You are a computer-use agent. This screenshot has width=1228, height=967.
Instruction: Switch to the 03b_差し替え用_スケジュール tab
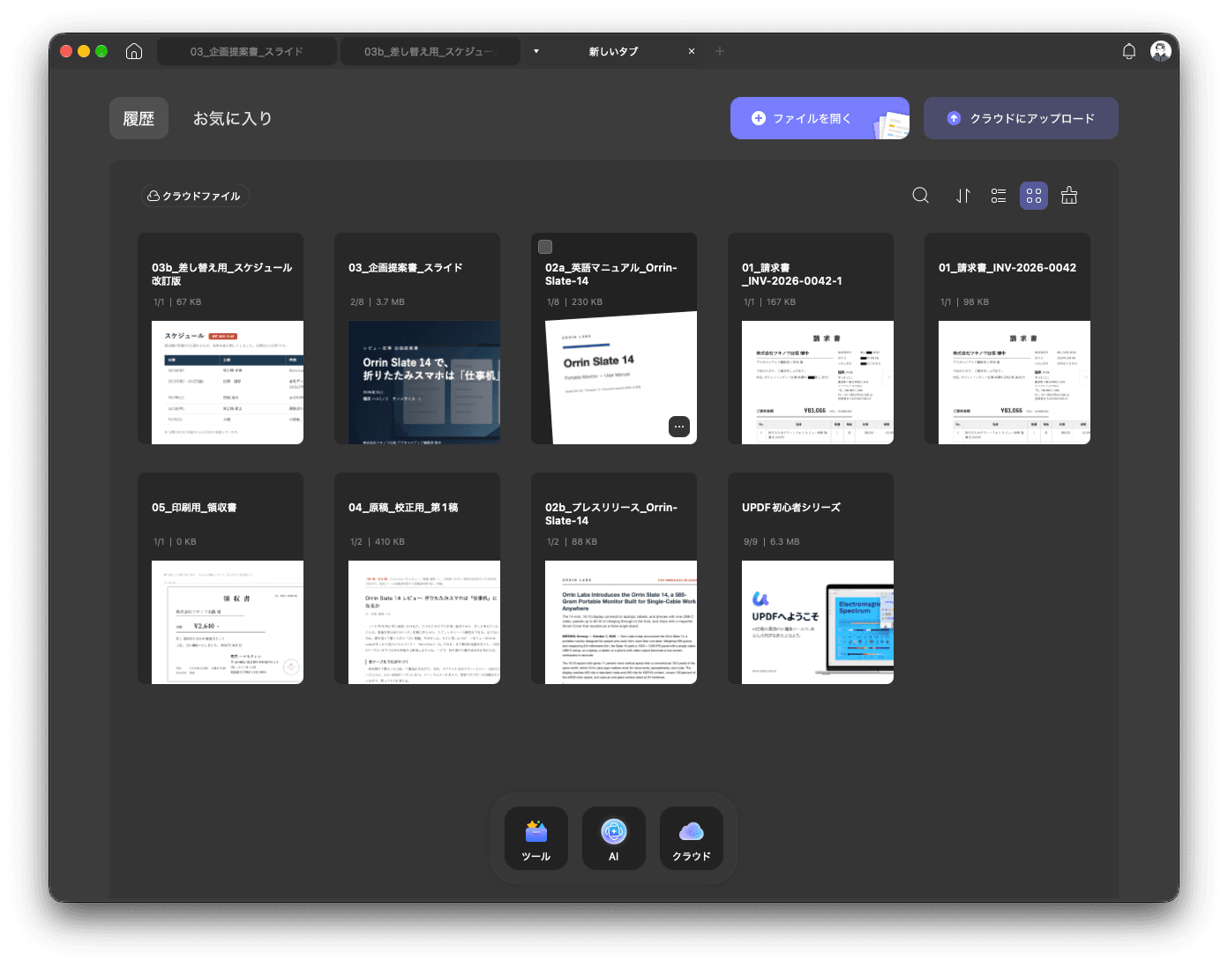click(431, 51)
